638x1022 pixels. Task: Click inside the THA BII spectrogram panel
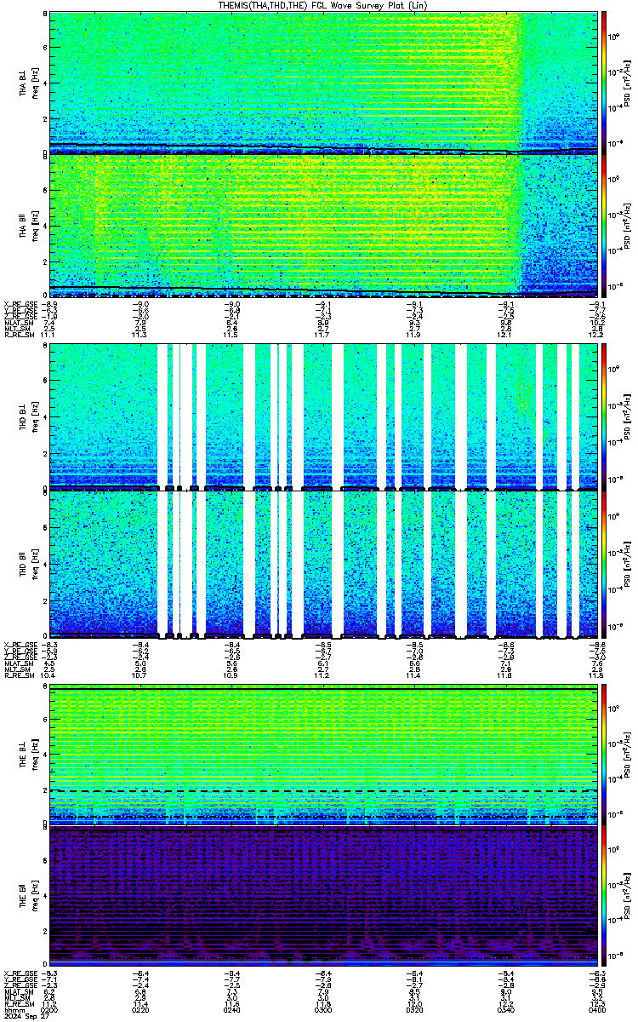[x=323, y=225]
